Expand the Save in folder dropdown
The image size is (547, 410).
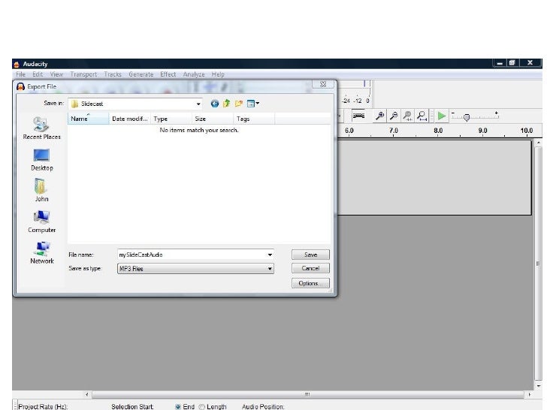coord(198,104)
